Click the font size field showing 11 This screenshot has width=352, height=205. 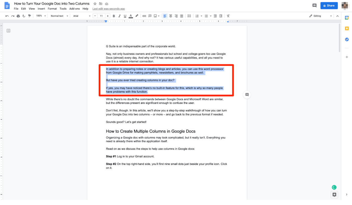click(101, 16)
